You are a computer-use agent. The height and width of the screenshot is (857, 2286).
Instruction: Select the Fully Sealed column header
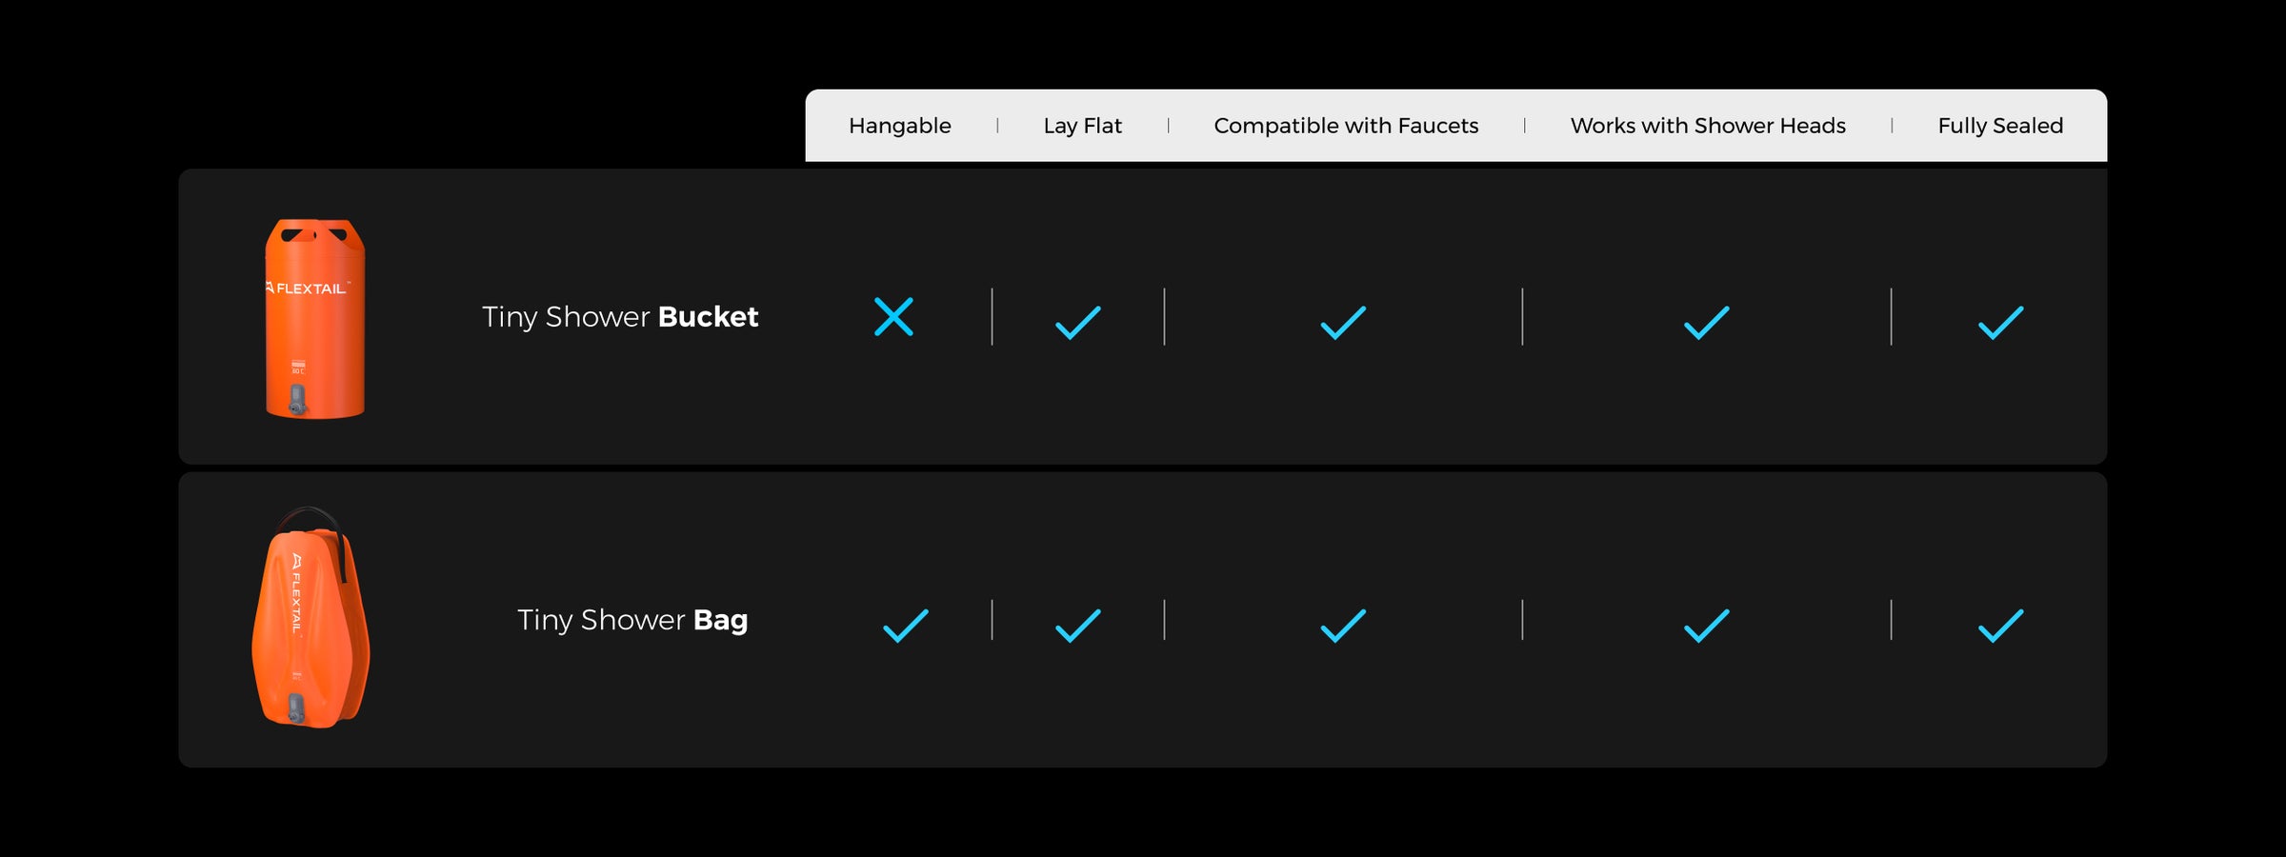(2000, 126)
